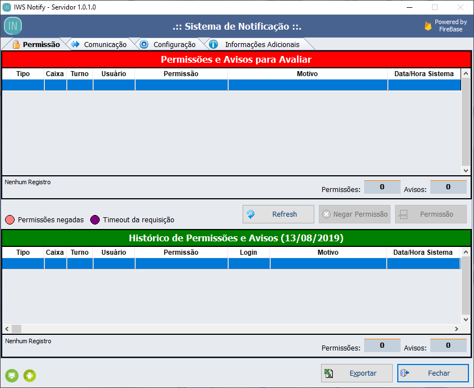474x388 pixels.
Task: Open the Permissão tab
Action: tap(36, 44)
